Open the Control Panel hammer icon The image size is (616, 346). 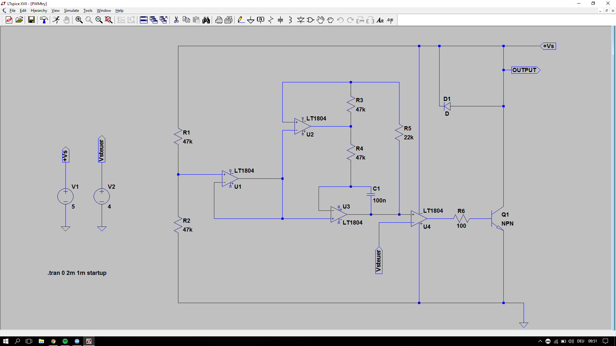pyautogui.click(x=44, y=20)
